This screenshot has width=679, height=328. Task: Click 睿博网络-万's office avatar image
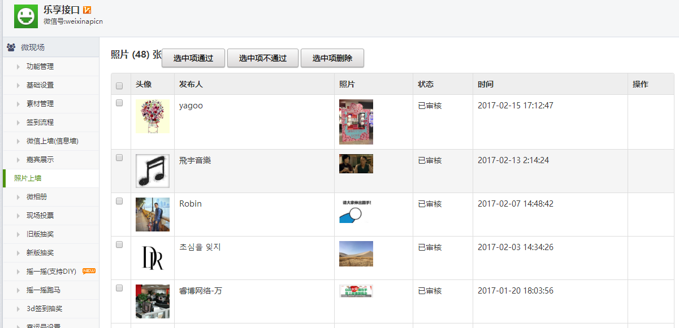(x=153, y=301)
